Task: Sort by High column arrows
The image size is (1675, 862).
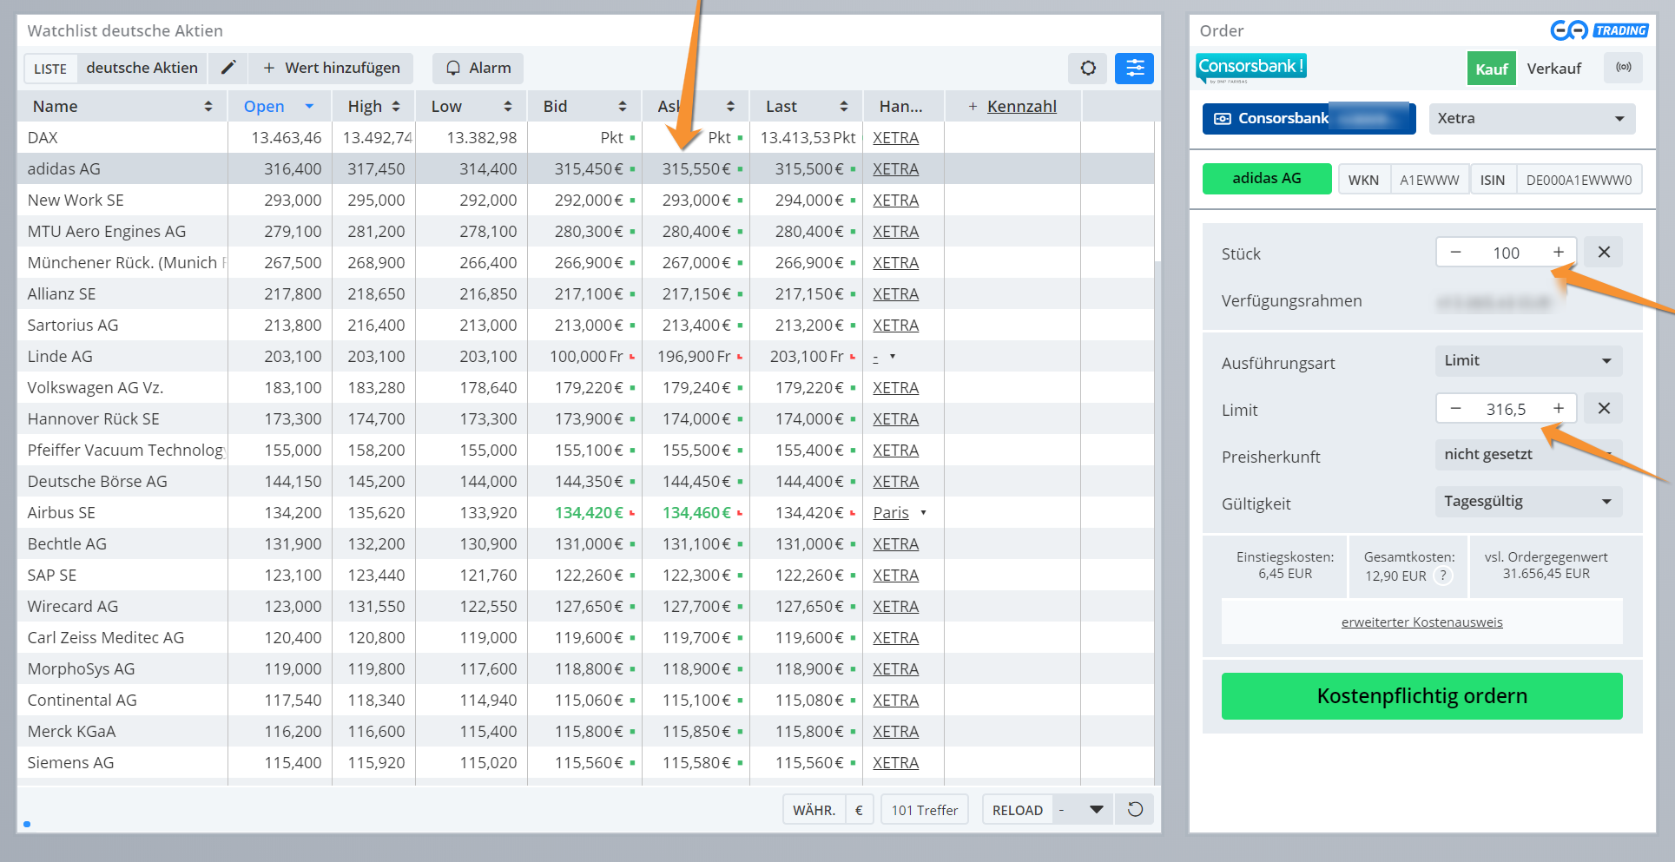Action: (396, 106)
